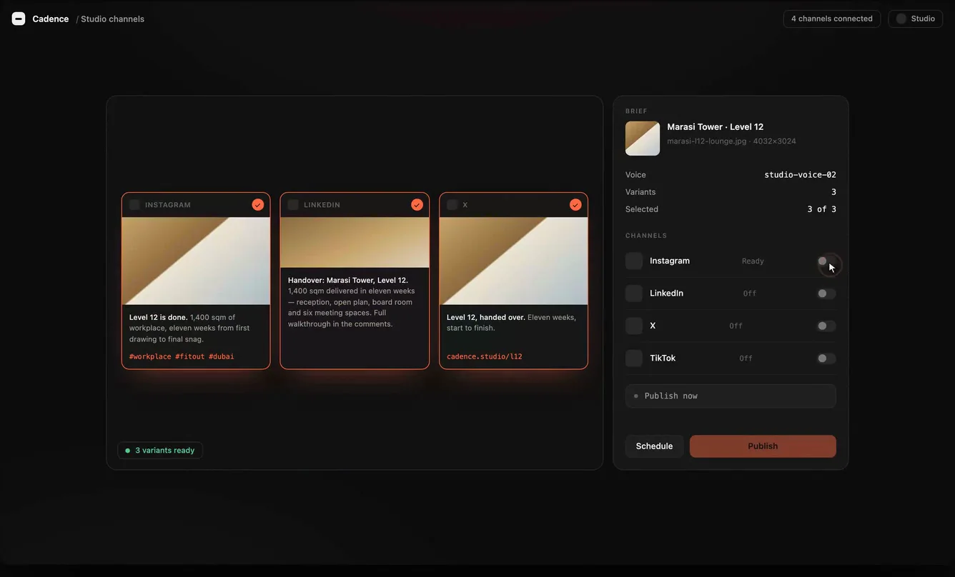955x577 pixels.
Task: Click the Marasi Tower · Level 12 title
Action: (715, 127)
